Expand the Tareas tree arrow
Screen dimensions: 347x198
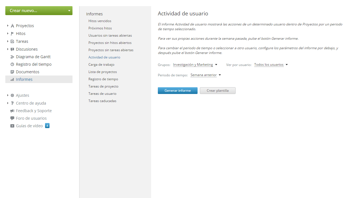pyautogui.click(x=8, y=41)
